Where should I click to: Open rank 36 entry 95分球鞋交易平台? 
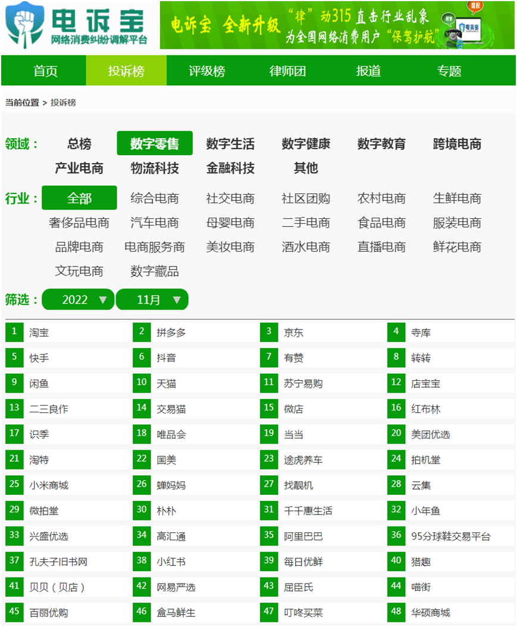click(x=451, y=537)
